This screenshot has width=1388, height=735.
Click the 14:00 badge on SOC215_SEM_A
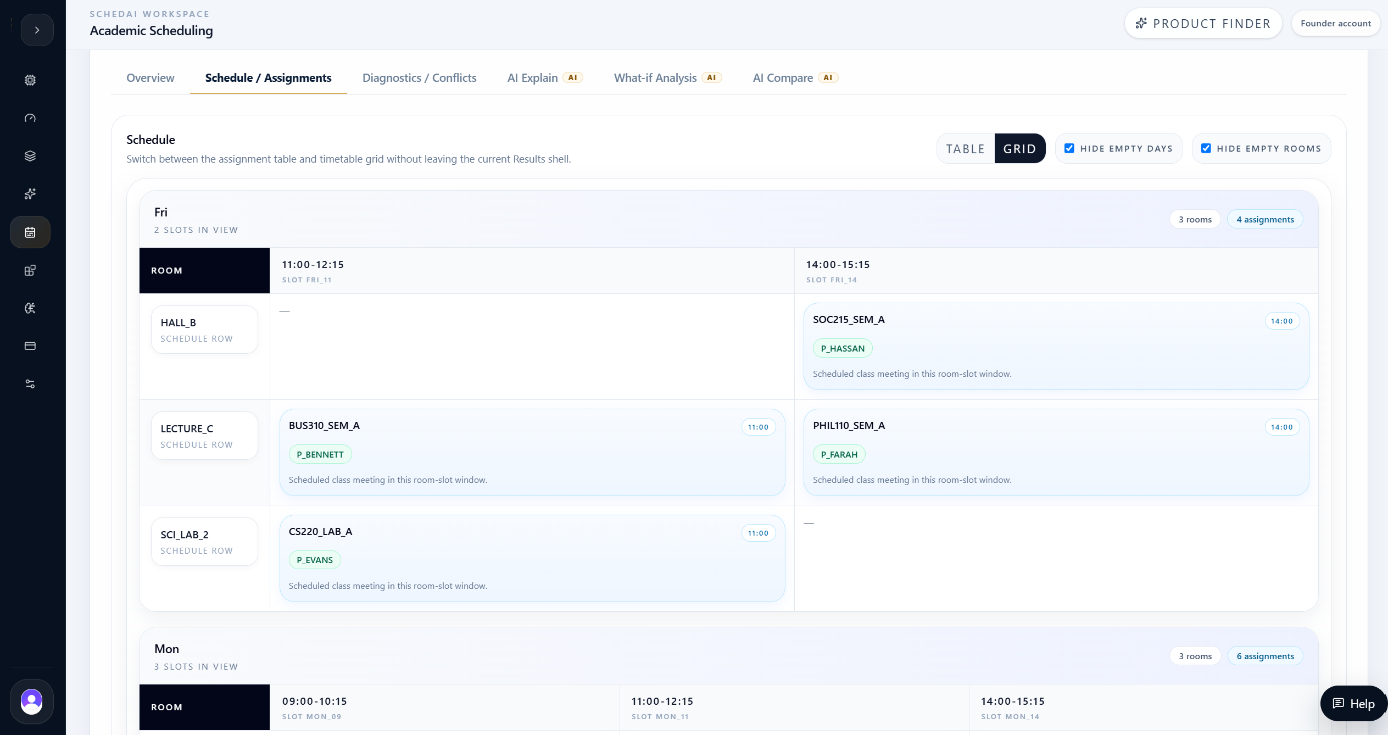1282,321
